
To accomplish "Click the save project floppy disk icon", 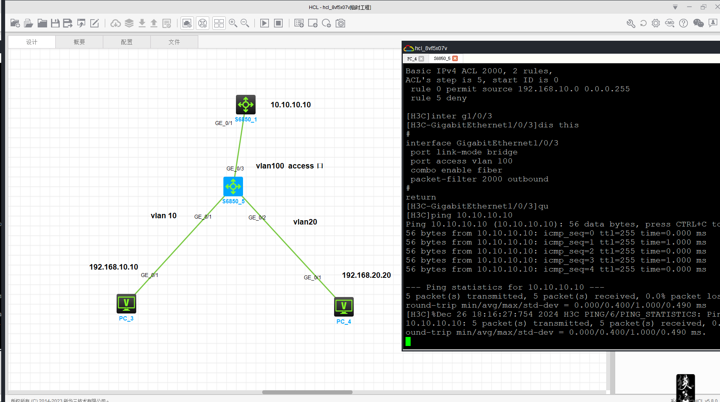I will coord(55,24).
